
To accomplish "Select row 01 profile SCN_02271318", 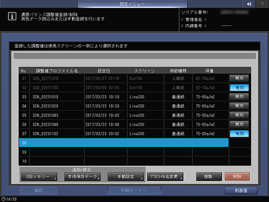I will pyautogui.click(x=123, y=78).
